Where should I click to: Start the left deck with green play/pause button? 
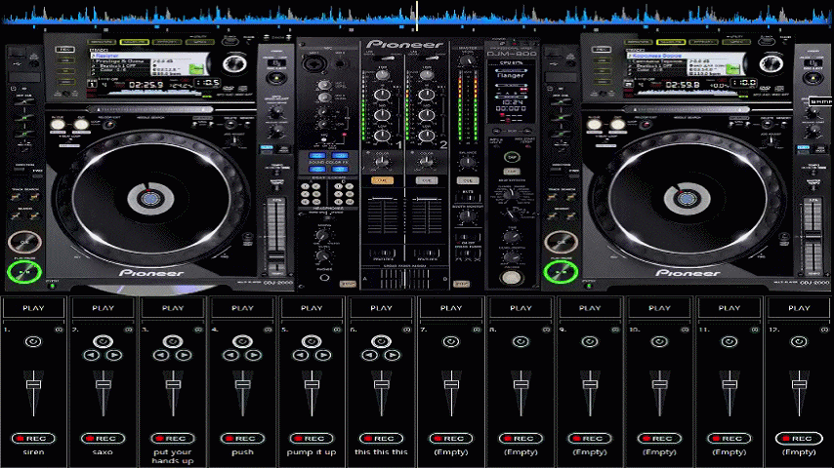pos(24,273)
